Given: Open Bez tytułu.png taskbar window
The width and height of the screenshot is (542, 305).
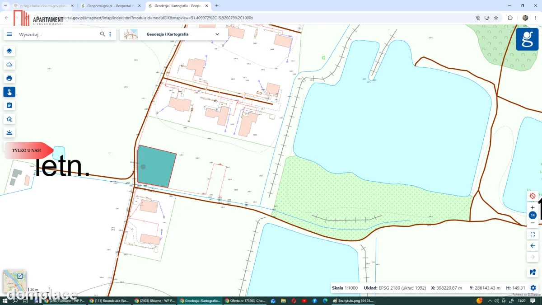Looking at the screenshot, I should 353,300.
